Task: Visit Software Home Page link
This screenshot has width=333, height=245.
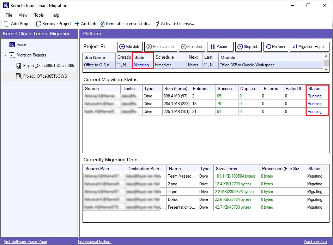Action: click(x=25, y=241)
